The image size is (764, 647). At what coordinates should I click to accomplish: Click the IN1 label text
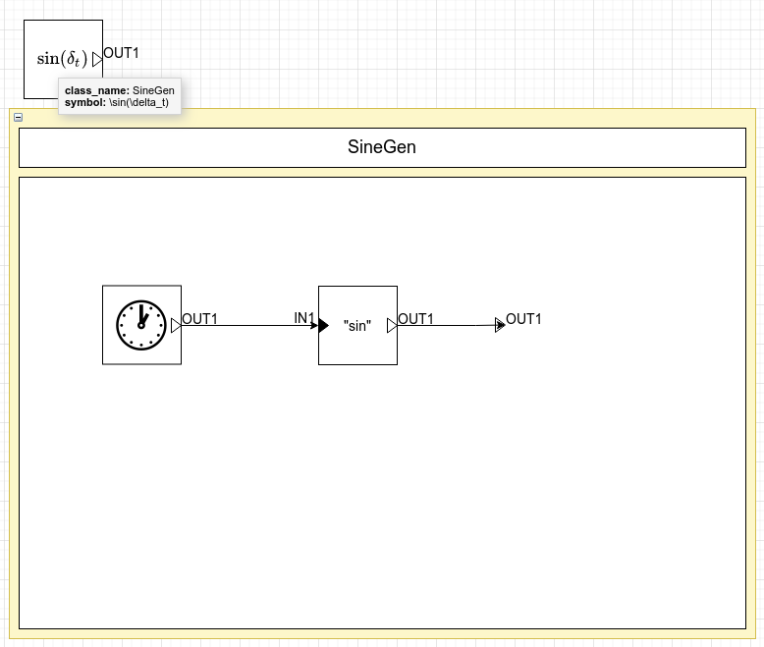(303, 318)
